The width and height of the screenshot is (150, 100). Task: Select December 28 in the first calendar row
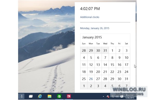(84, 51)
